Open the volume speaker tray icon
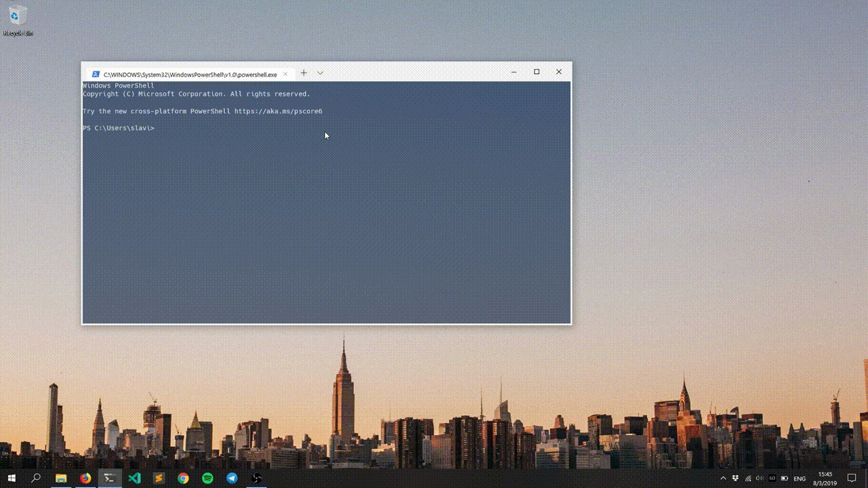Screen dimensions: 868x488 (x=759, y=479)
